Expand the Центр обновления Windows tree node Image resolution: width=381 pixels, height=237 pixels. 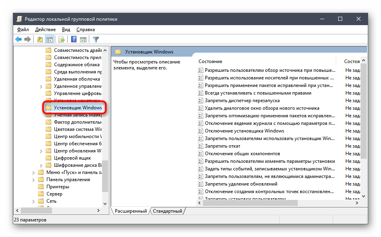[x=41, y=151]
